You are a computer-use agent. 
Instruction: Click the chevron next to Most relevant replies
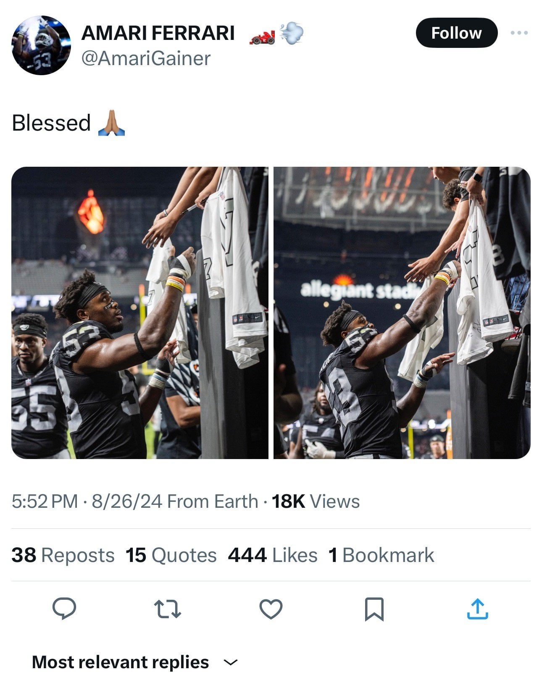pyautogui.click(x=230, y=663)
